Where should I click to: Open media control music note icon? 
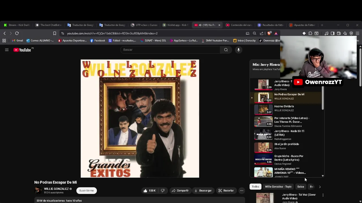click(326, 33)
